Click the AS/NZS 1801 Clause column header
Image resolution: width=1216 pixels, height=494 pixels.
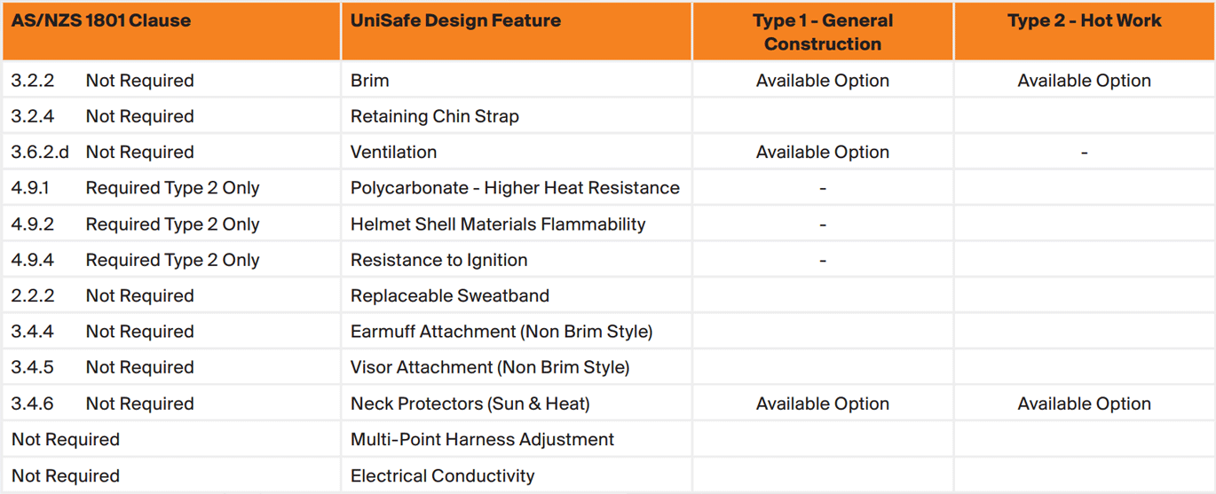pos(170,31)
